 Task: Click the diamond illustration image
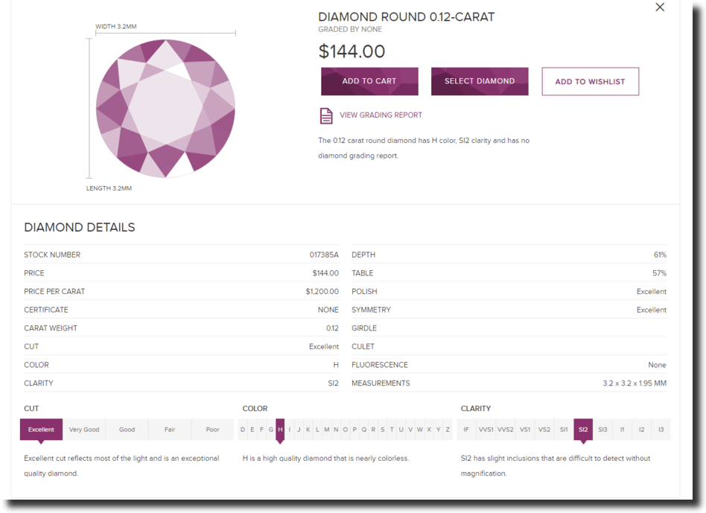[165, 108]
